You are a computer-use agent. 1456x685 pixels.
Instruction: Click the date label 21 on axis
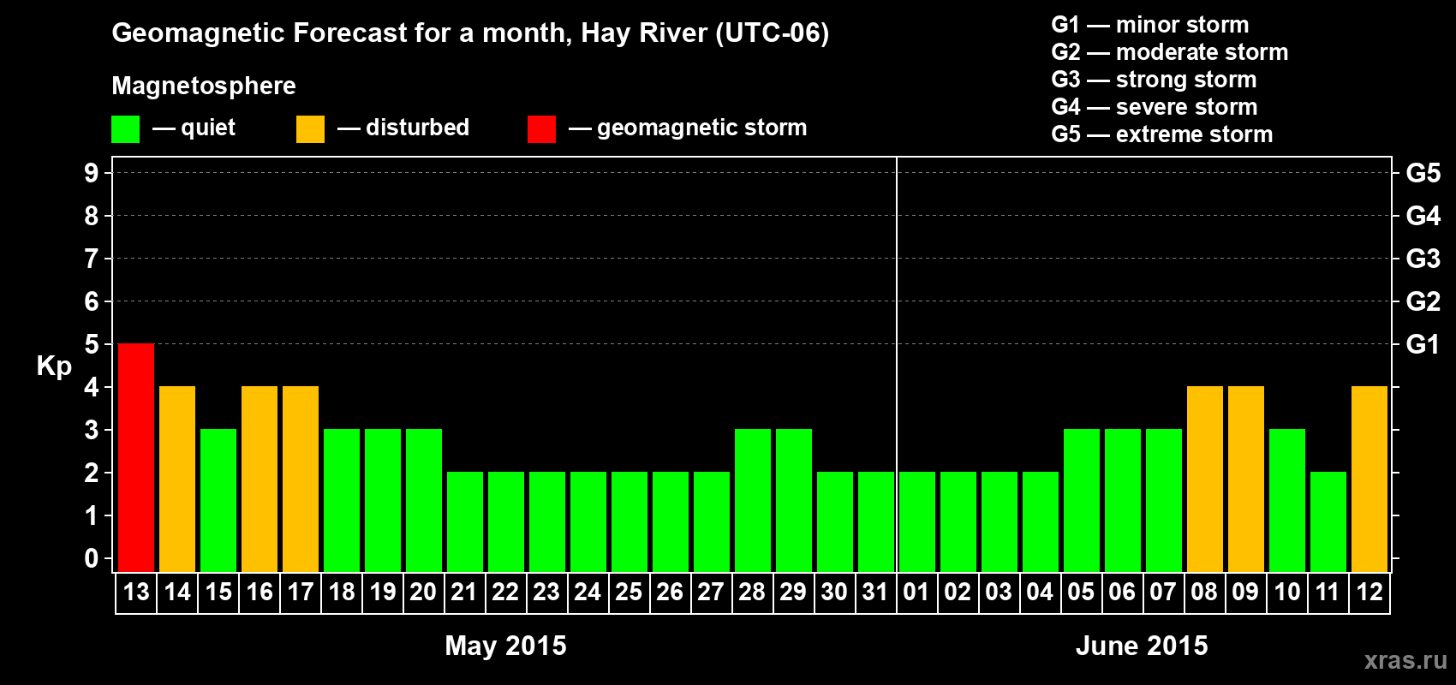coord(464,593)
